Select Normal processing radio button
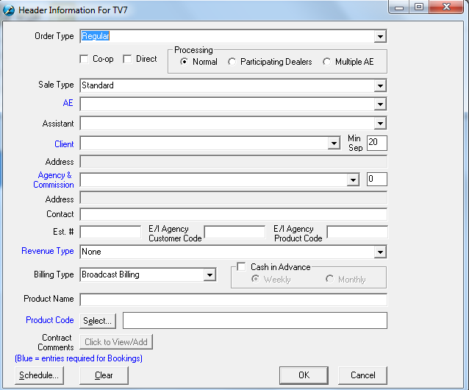Viewport: 469px width, 390px height. pos(185,62)
